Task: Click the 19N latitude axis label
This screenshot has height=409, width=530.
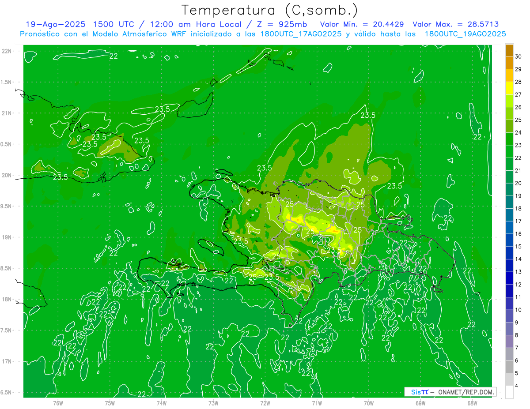Action: click(x=7, y=237)
